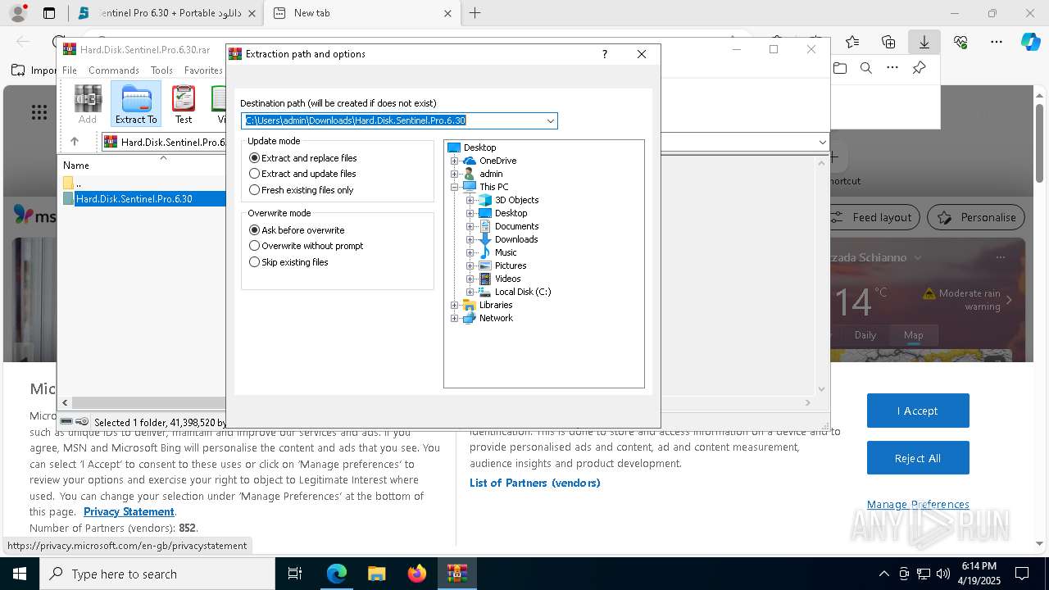Open the WinRAR Commands menu

(114, 70)
